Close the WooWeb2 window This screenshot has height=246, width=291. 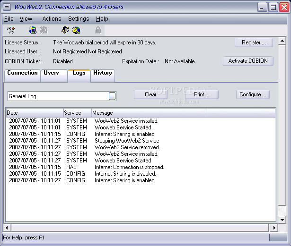[x=284, y=8]
